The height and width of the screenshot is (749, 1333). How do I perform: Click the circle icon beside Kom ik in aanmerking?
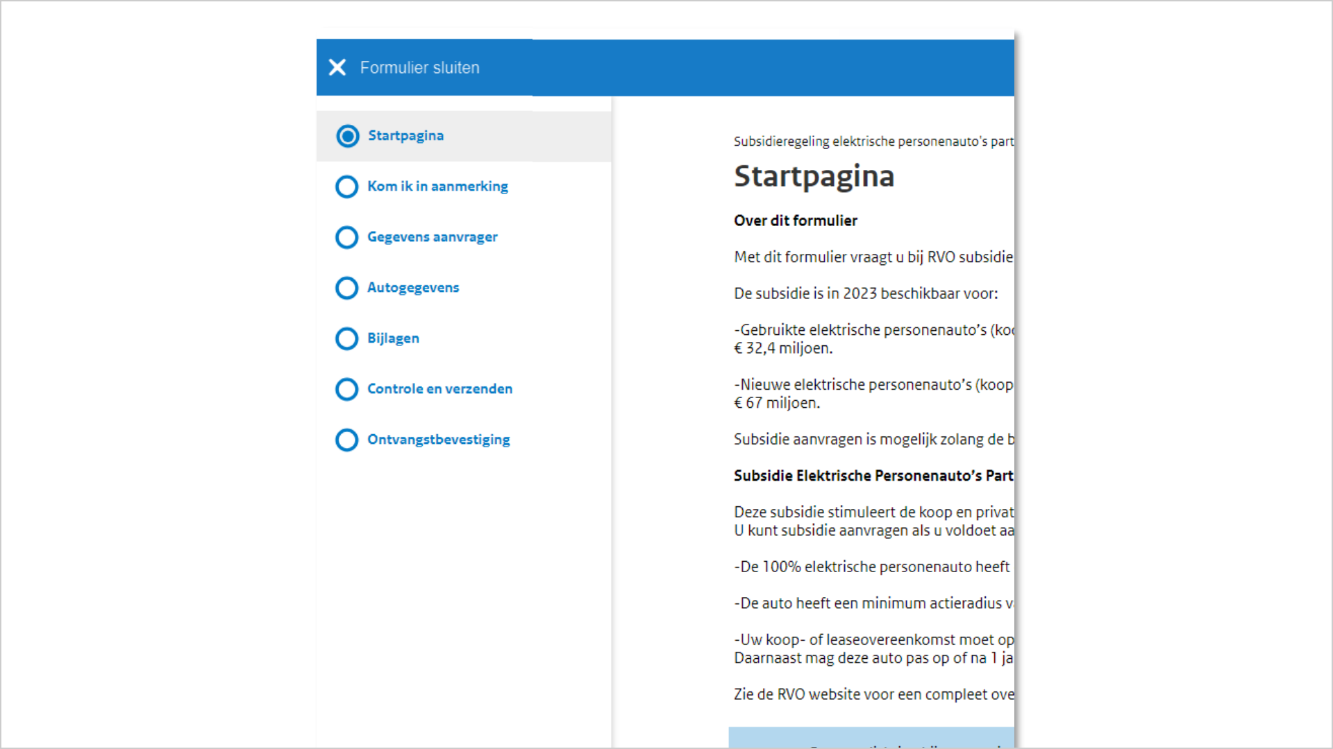(x=346, y=187)
